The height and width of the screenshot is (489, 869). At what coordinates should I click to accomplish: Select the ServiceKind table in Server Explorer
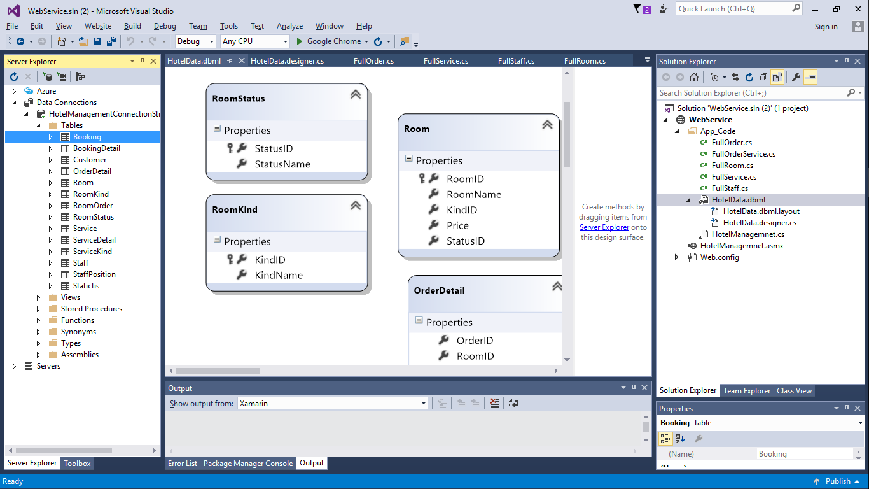coord(92,252)
